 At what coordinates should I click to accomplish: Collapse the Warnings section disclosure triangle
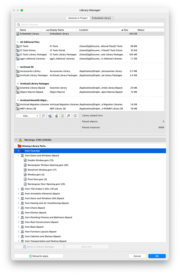coord(16,140)
